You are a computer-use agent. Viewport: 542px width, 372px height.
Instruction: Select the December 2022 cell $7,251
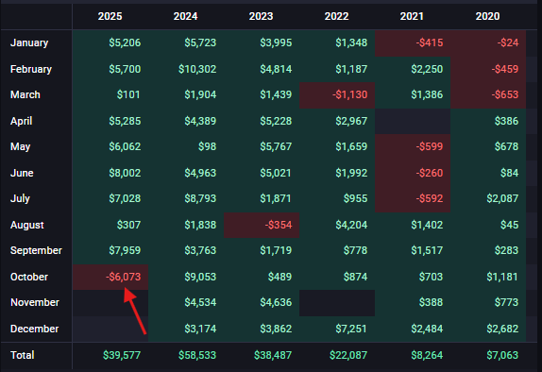(x=337, y=329)
